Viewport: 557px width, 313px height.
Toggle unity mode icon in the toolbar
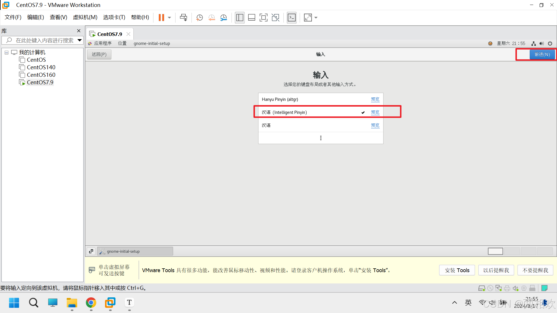tap(275, 18)
